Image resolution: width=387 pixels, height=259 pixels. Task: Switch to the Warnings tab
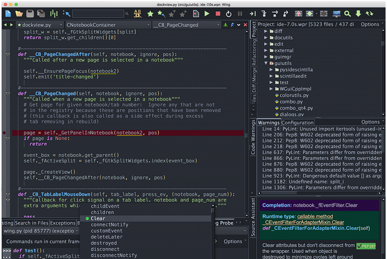click(268, 123)
